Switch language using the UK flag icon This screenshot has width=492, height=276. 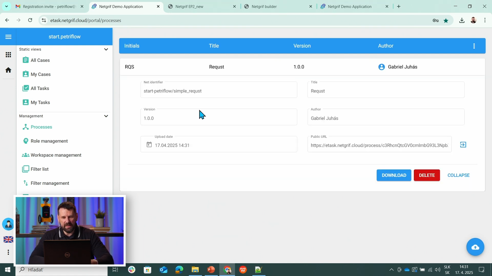tap(8, 239)
